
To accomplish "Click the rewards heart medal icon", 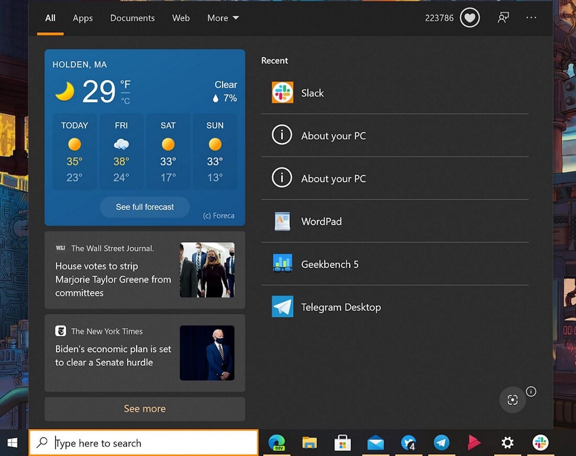I will [469, 18].
